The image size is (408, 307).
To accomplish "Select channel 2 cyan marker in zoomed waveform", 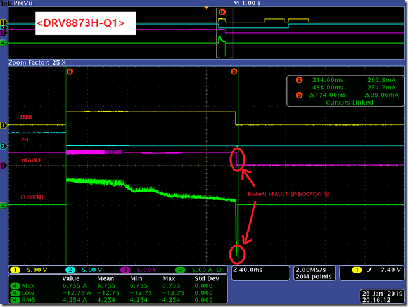I will pyautogui.click(x=3, y=146).
